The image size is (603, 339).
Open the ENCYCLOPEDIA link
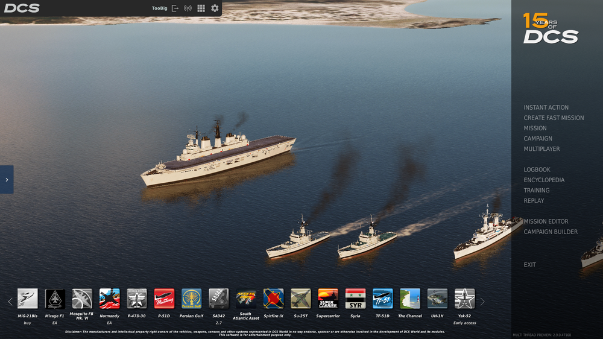(544, 180)
